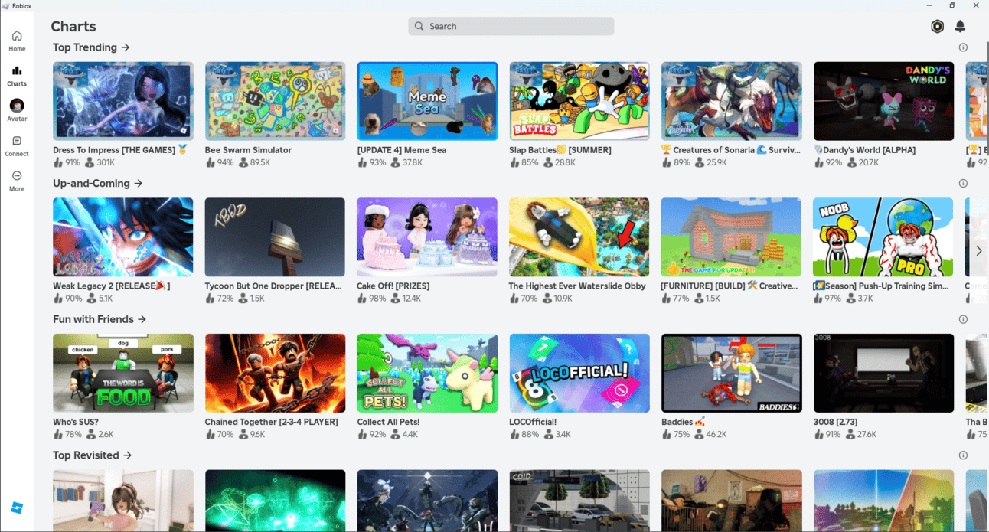Click the Dandy's World [ALPHA] title
The width and height of the screenshot is (989, 532).
click(864, 150)
